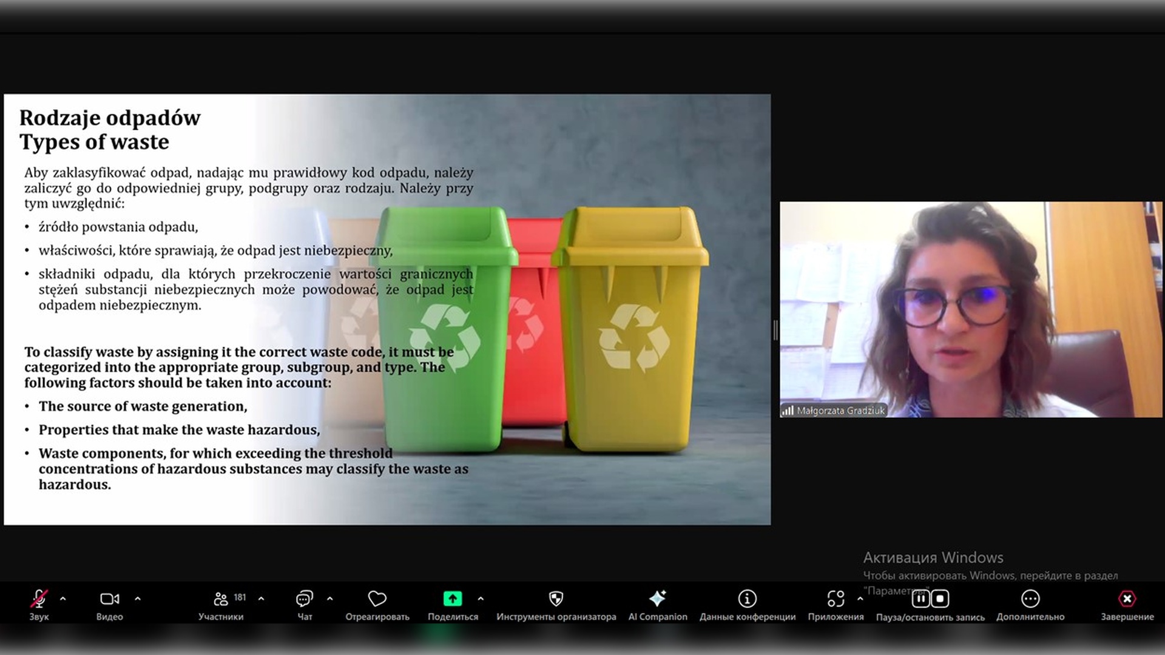Expand video options arrow next to Видео

tap(138, 599)
